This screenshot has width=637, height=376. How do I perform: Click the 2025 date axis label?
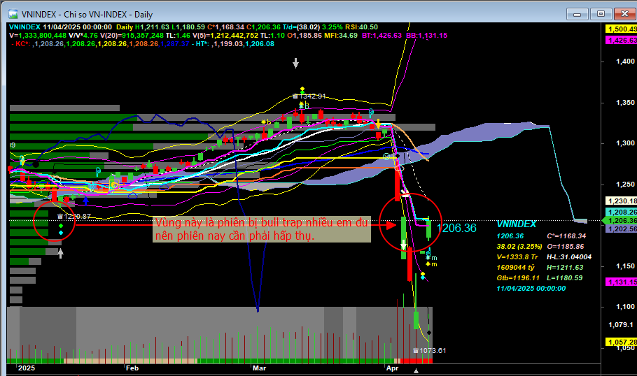27,368
